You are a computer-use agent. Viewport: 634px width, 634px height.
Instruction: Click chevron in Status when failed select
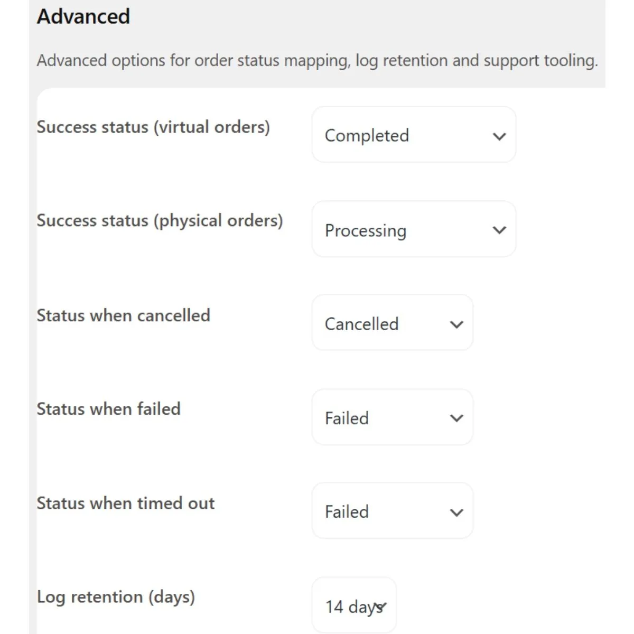456,418
